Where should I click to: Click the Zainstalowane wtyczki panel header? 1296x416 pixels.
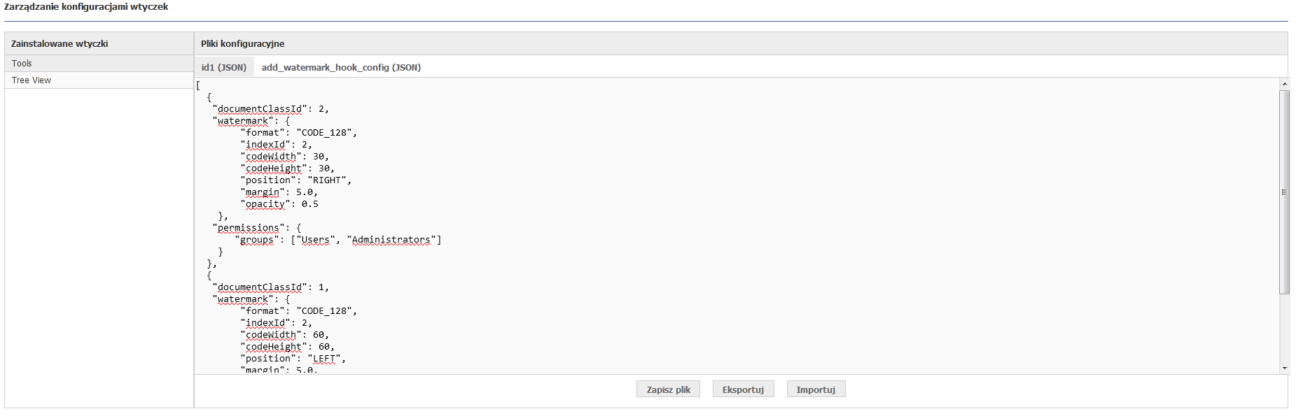(99, 43)
